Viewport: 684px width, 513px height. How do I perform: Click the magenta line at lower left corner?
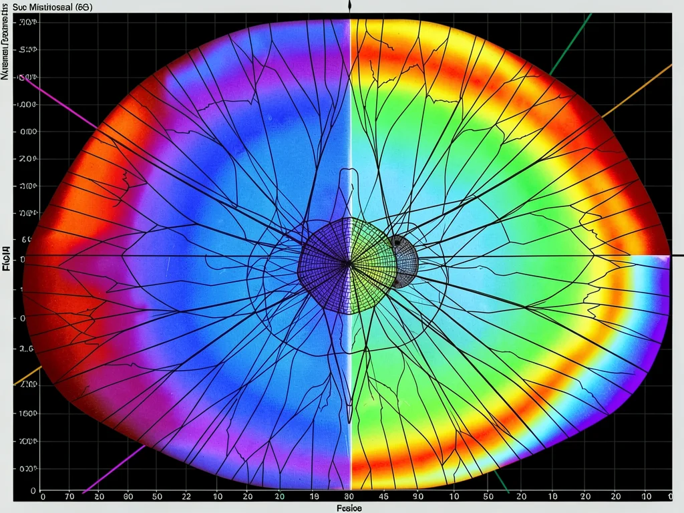[114, 469]
